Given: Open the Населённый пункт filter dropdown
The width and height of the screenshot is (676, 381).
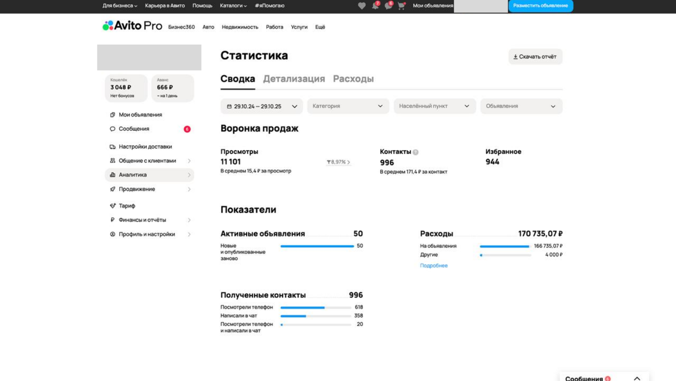Looking at the screenshot, I should [x=435, y=106].
